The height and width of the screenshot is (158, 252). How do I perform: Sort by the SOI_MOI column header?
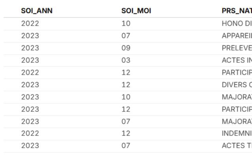[x=136, y=11]
